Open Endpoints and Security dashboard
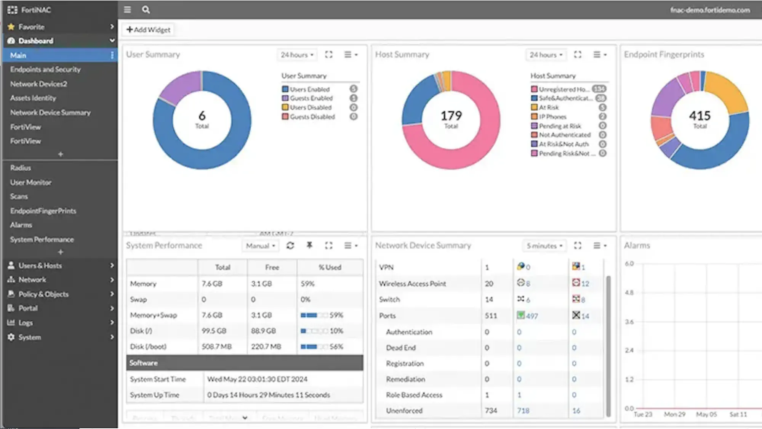 click(x=45, y=69)
